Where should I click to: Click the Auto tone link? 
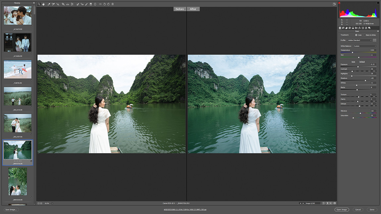click(x=353, y=62)
